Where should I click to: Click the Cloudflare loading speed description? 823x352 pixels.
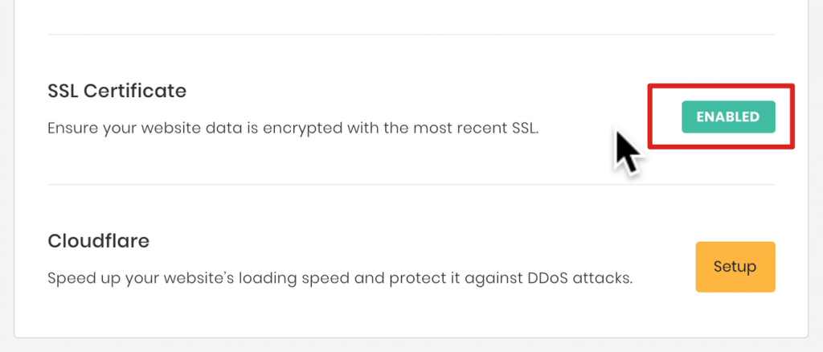pos(340,279)
